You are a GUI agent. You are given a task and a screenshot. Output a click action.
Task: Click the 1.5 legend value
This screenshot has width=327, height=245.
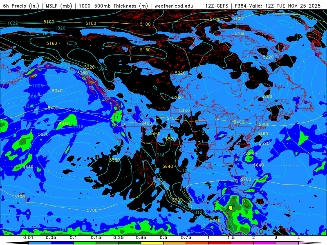[x=231, y=238]
